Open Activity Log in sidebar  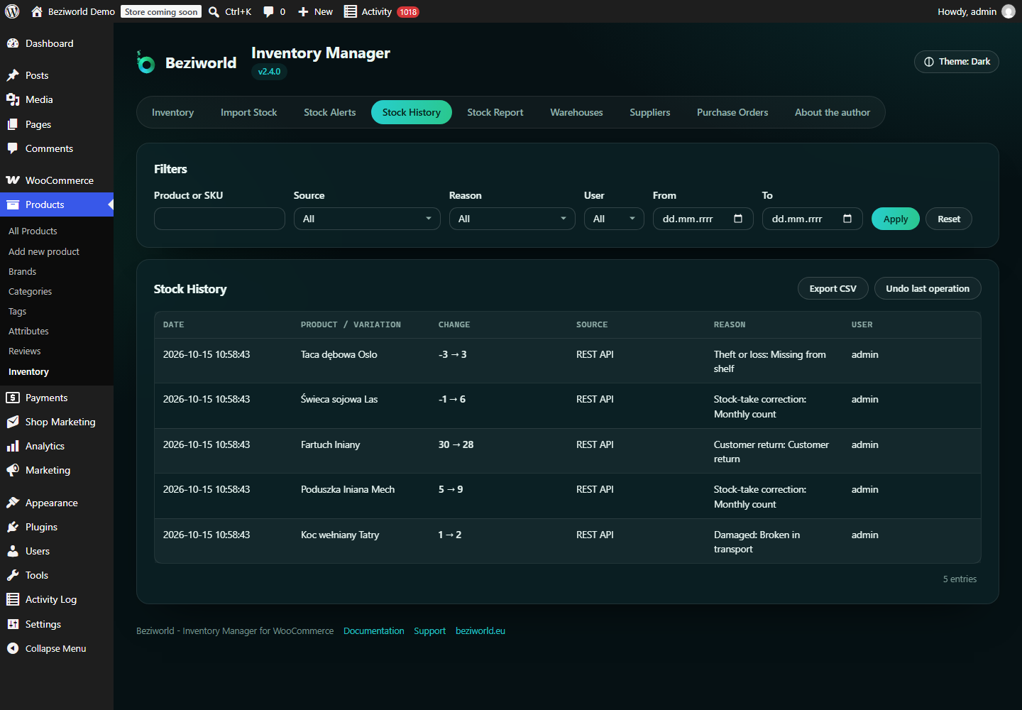click(x=51, y=599)
